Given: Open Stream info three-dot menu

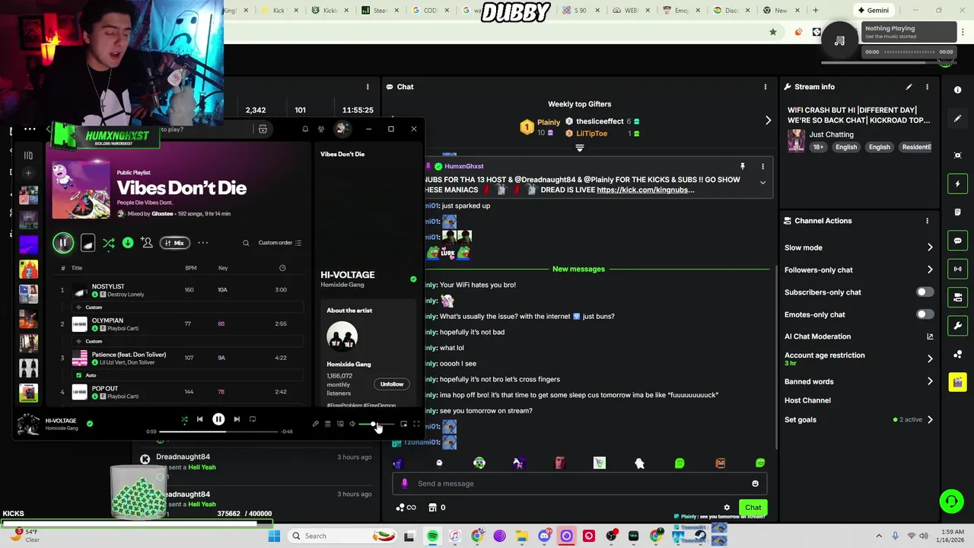Looking at the screenshot, I should [927, 87].
